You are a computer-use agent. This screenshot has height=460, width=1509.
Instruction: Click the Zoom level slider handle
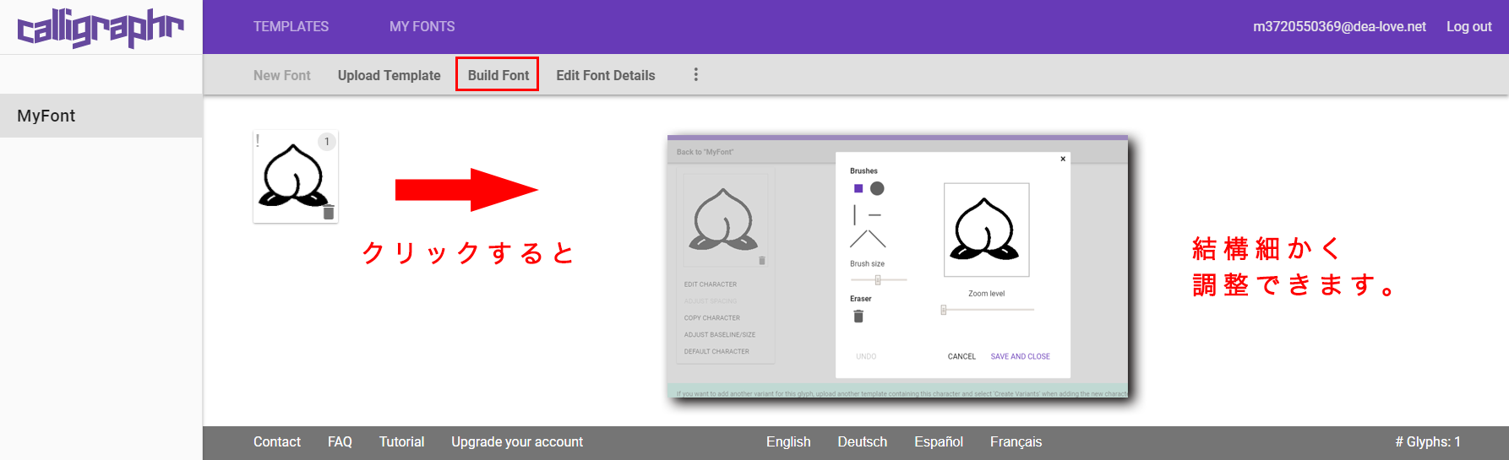click(944, 310)
